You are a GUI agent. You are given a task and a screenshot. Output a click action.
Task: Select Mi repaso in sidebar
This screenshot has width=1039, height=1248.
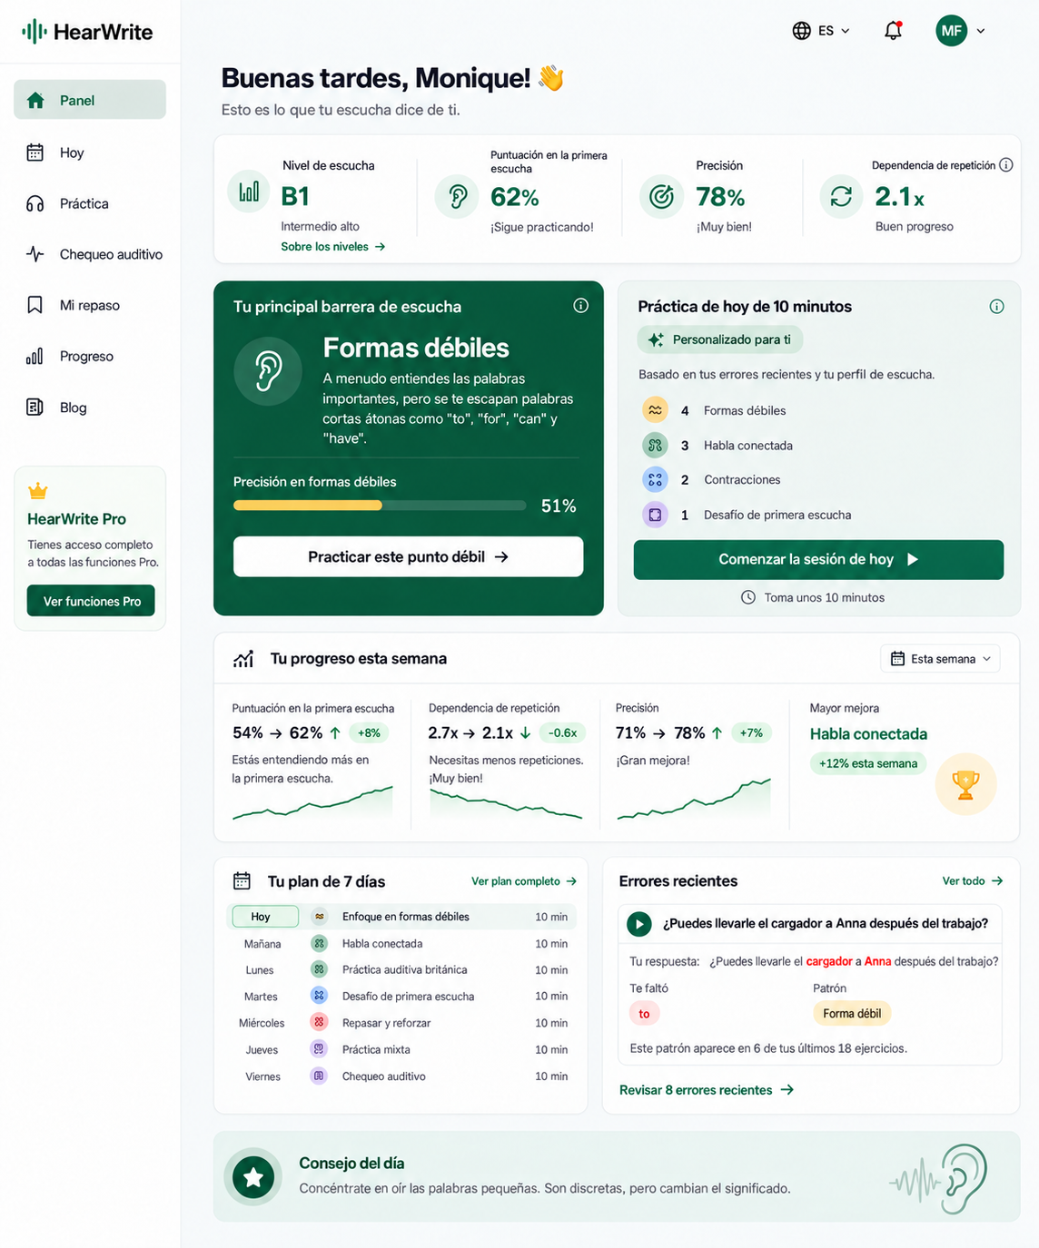[90, 305]
